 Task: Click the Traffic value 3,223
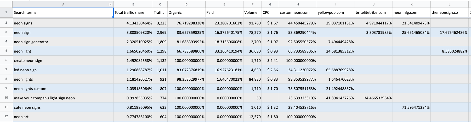[x=160, y=23]
